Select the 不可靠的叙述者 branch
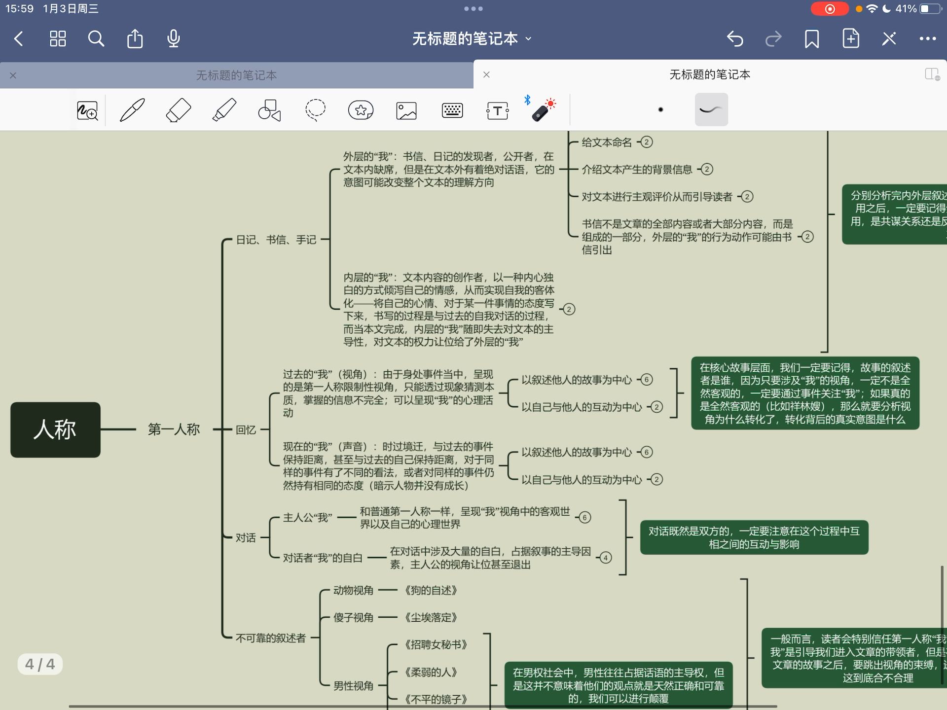947x710 pixels. tap(271, 638)
